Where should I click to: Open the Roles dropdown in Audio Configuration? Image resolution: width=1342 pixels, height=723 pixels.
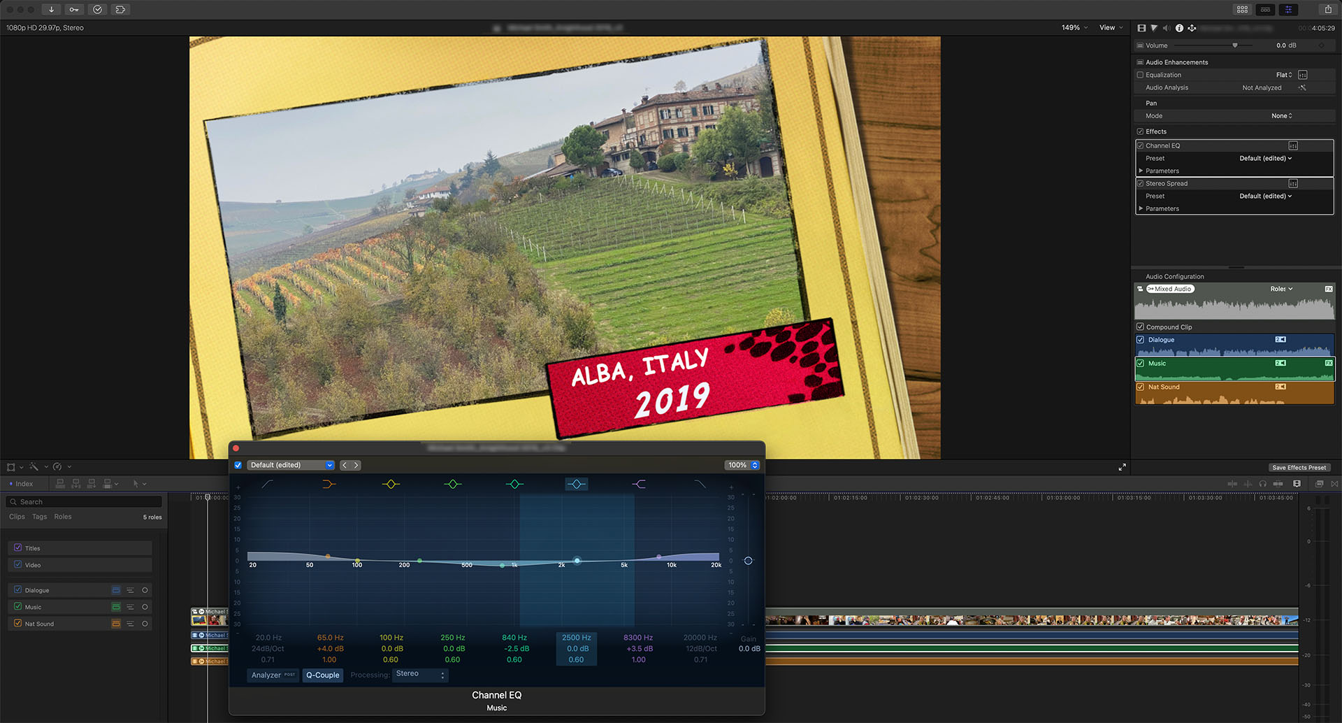1281,289
